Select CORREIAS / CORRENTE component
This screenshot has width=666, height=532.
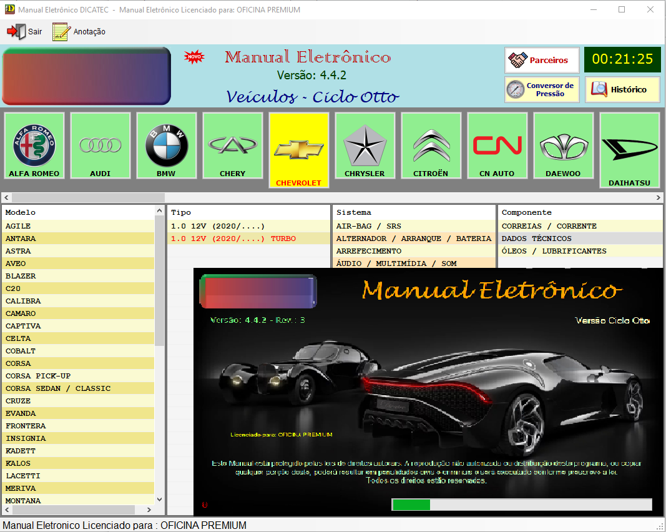click(580, 226)
